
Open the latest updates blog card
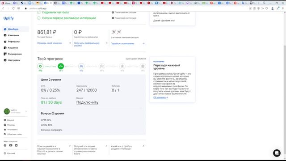click(91, 150)
